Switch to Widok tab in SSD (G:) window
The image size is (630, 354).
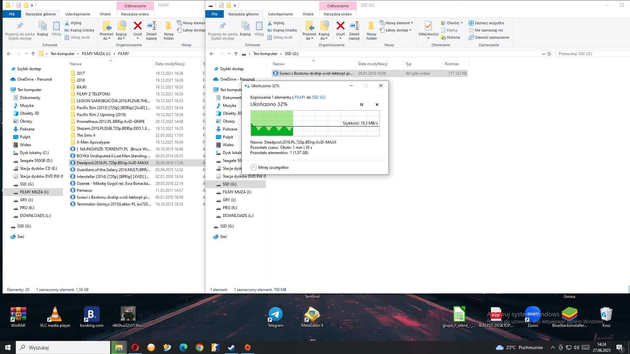308,14
